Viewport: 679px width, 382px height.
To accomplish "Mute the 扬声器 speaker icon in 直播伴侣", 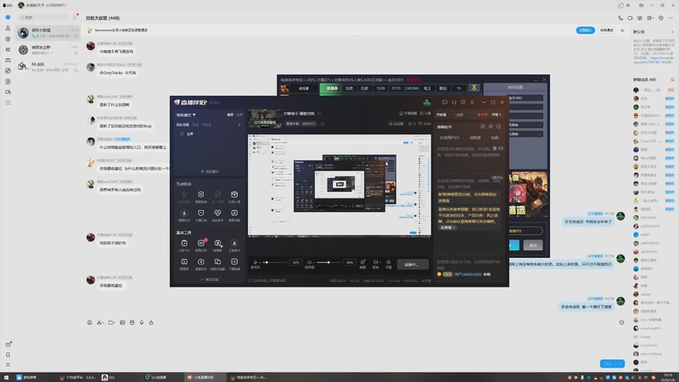I will (x=309, y=262).
